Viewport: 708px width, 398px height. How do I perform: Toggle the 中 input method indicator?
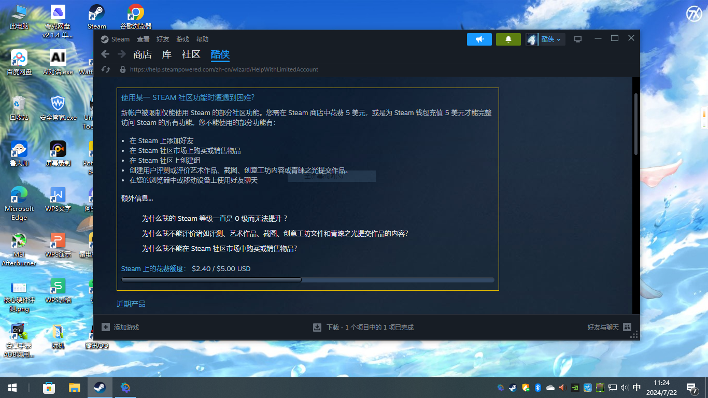tap(637, 388)
